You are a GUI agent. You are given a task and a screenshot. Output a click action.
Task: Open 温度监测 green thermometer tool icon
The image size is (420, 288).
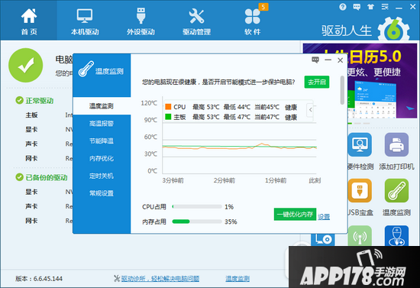point(396,190)
